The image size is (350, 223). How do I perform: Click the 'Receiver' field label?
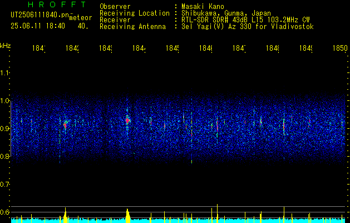click(115, 20)
